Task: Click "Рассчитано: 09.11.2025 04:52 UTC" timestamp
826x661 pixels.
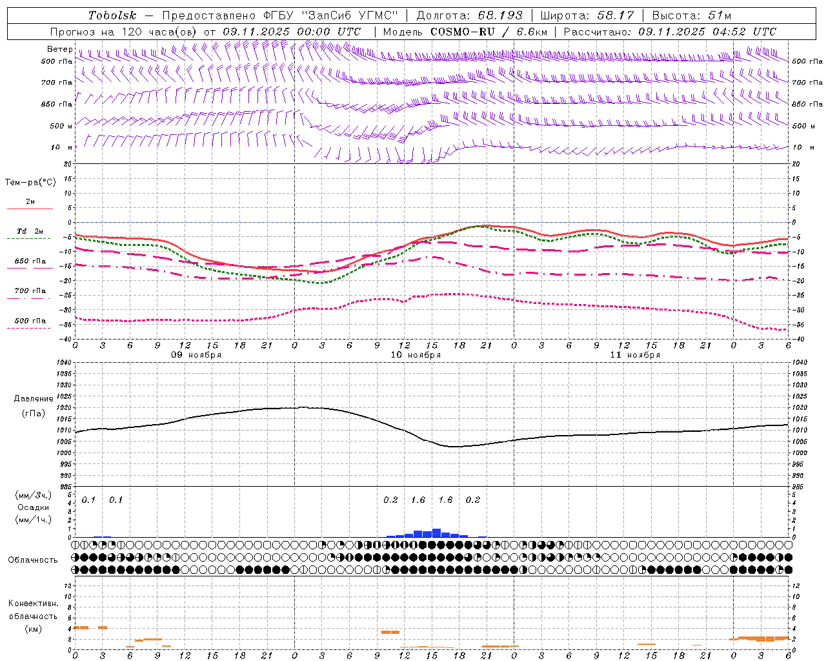Action: tap(670, 32)
